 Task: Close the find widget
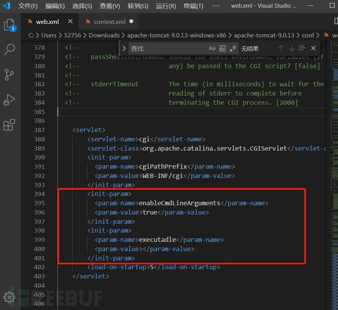(314, 48)
